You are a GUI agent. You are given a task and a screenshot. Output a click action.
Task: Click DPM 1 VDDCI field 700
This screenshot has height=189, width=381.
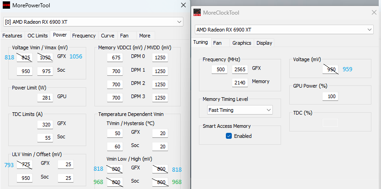pos(115,71)
